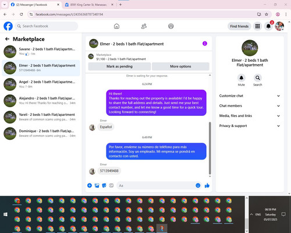Click Elmer's avatar beside 5713949488 message
This screenshot has width=291, height=233.
pos(92,171)
